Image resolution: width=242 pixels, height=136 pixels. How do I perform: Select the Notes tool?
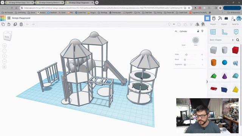[x=236, y=32]
